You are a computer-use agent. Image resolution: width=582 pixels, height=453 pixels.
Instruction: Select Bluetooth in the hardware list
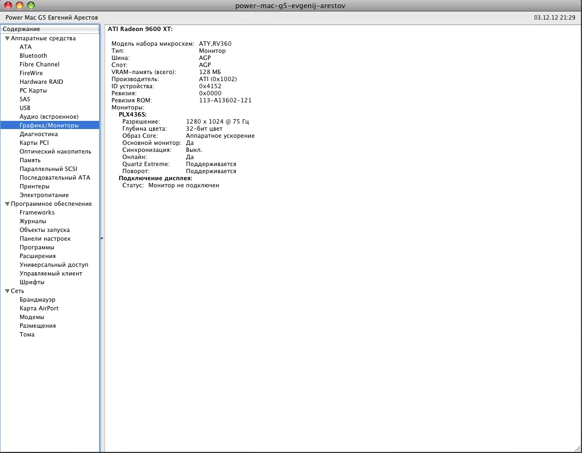tap(33, 56)
